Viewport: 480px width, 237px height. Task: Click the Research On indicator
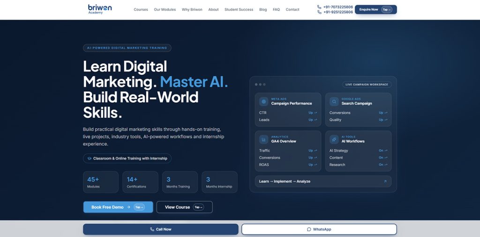pos(383,165)
